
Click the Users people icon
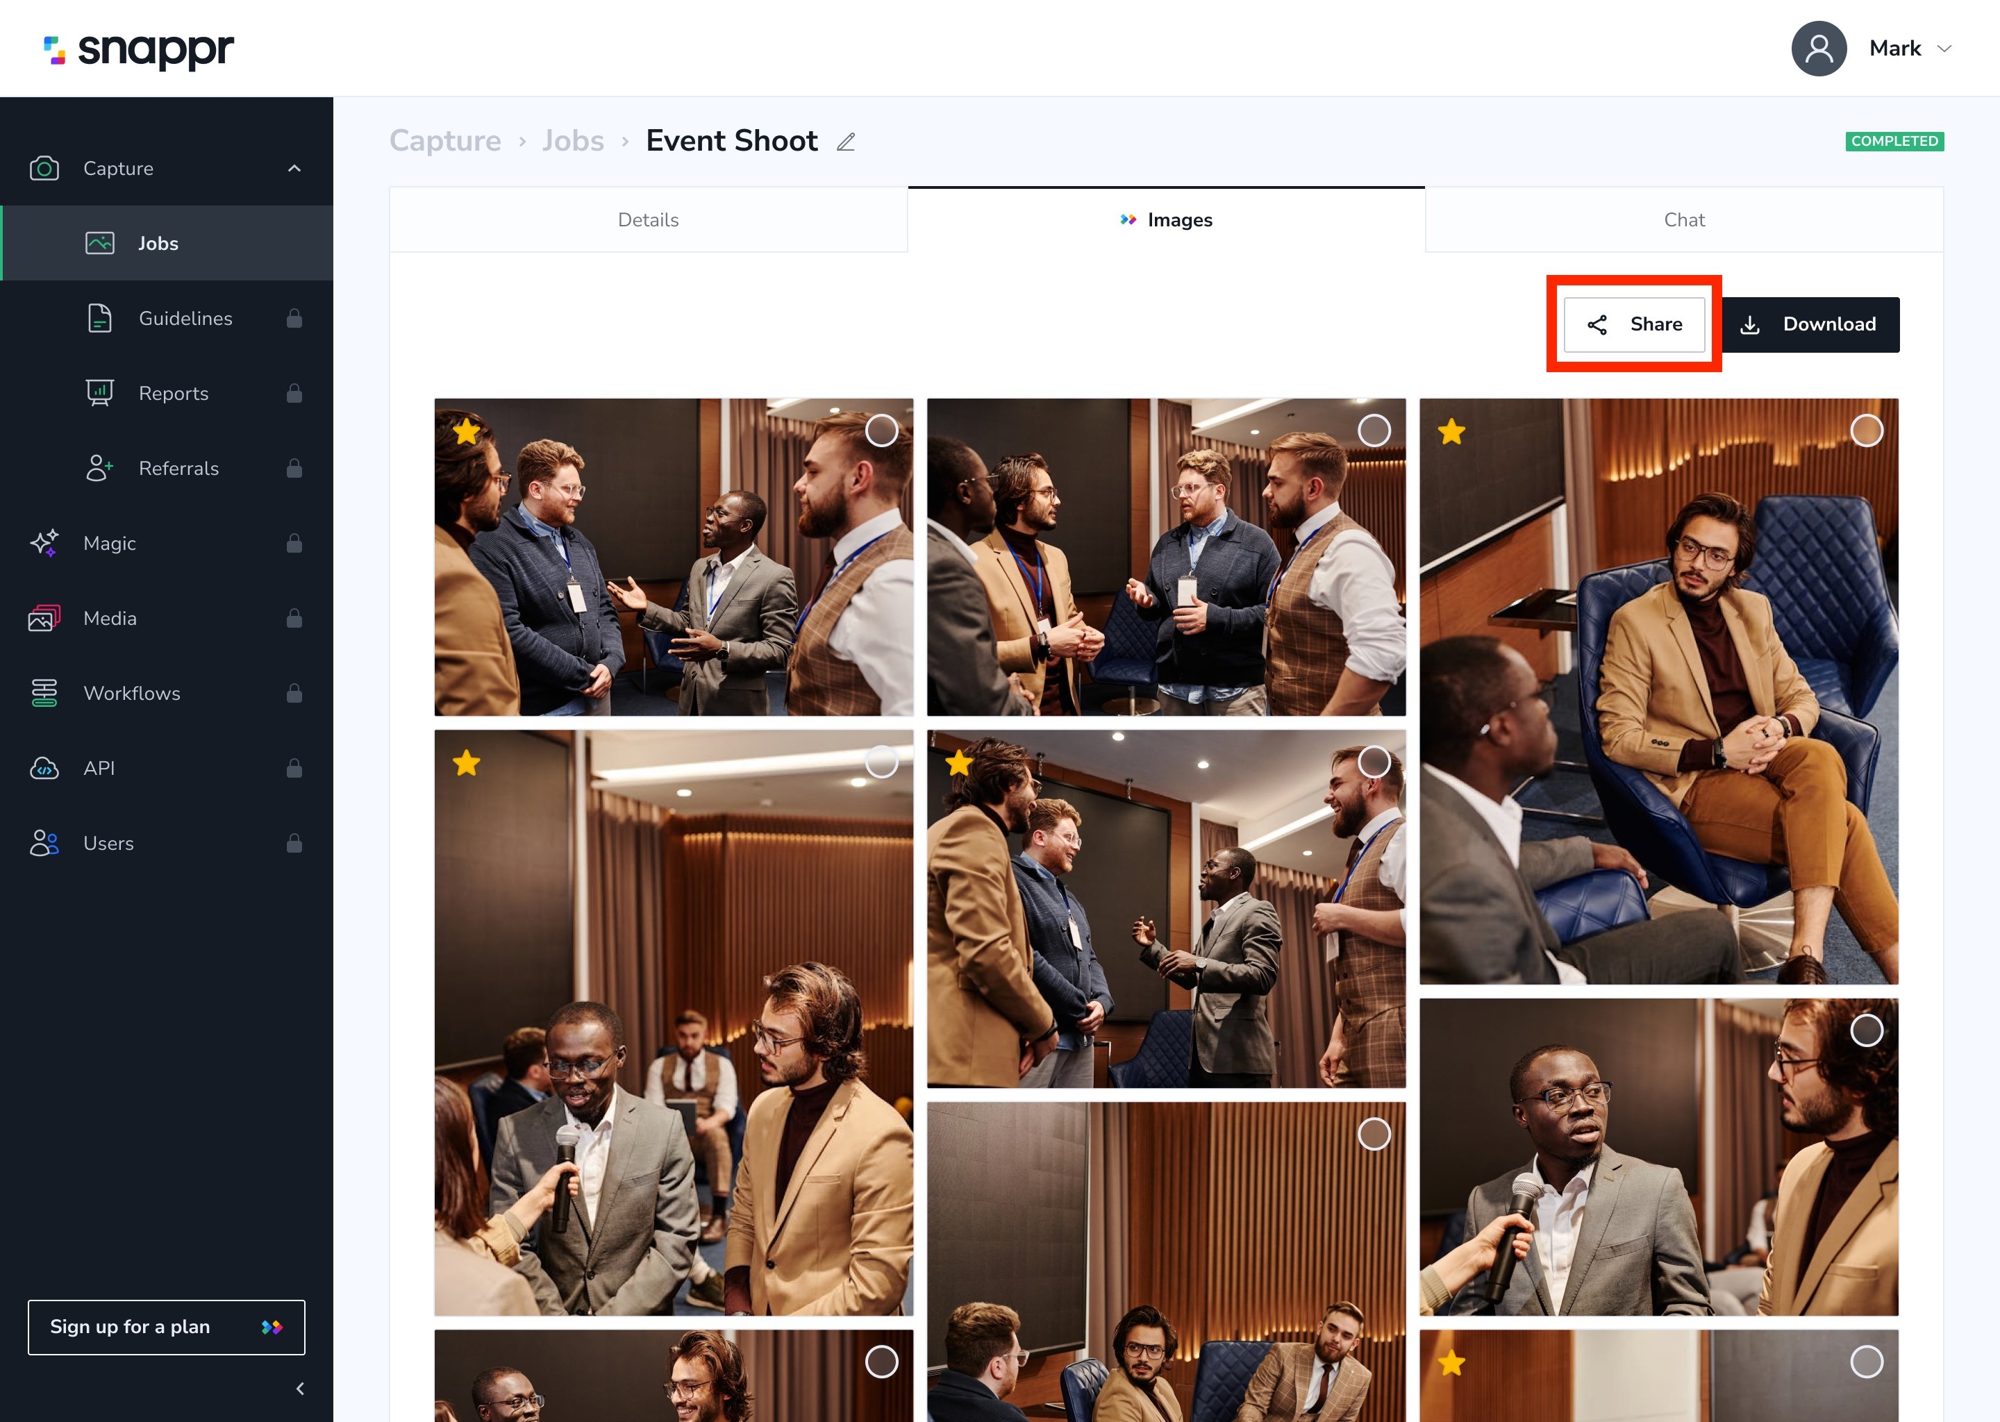click(x=44, y=843)
